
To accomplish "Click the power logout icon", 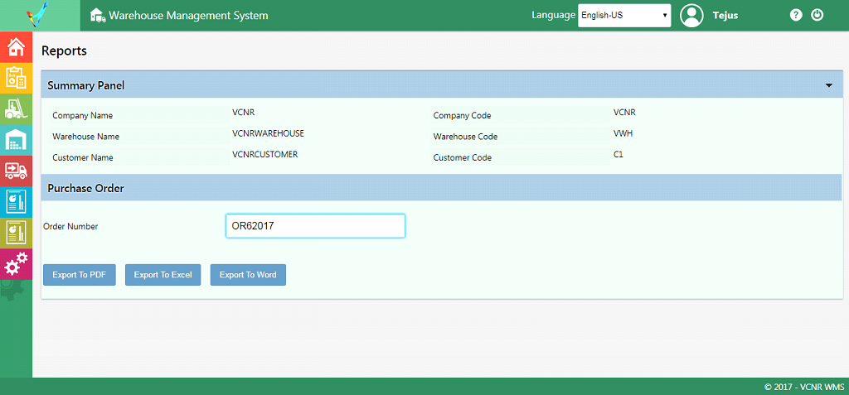I will point(817,15).
